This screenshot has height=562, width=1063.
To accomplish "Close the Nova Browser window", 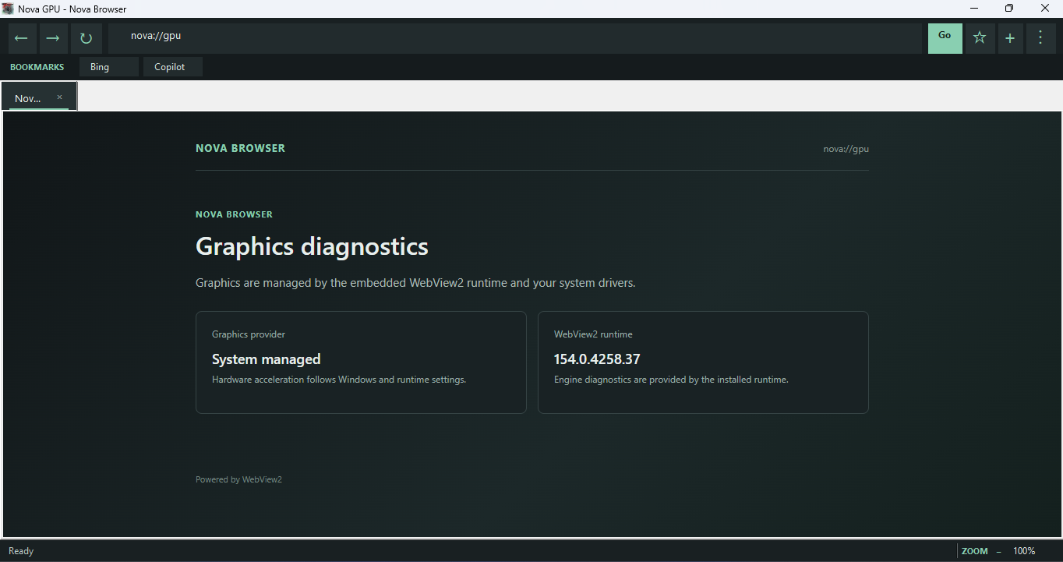I will coord(1045,9).
